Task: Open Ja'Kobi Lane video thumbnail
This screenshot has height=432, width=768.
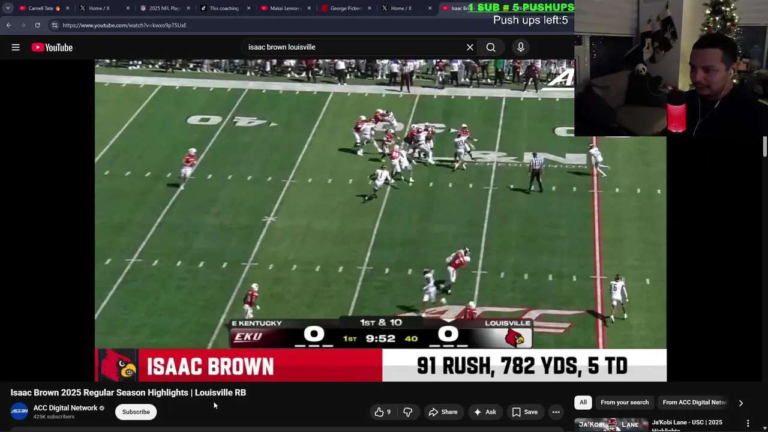Action: point(611,425)
